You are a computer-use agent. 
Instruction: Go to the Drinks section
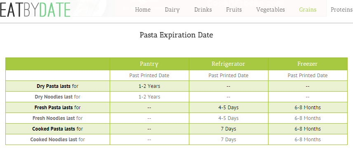coord(203,9)
